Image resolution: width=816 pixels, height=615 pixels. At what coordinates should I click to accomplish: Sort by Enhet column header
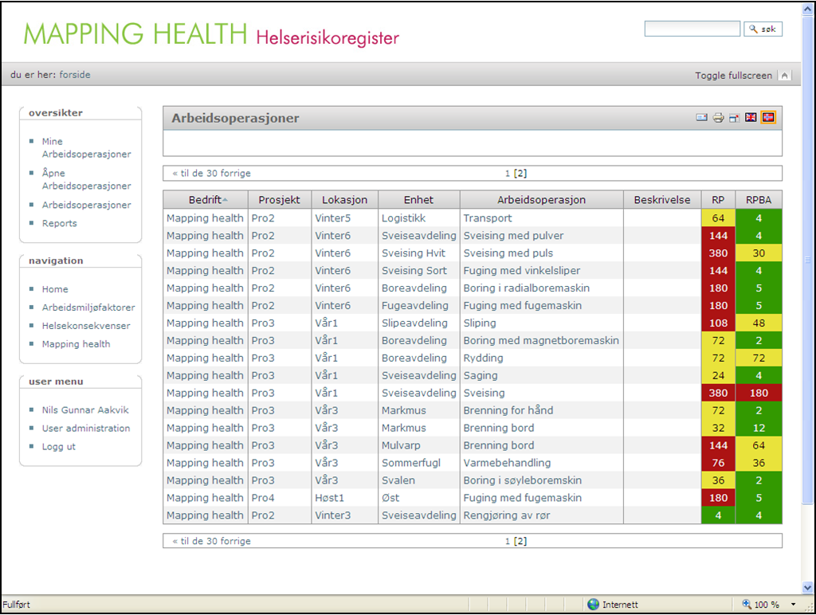click(419, 200)
